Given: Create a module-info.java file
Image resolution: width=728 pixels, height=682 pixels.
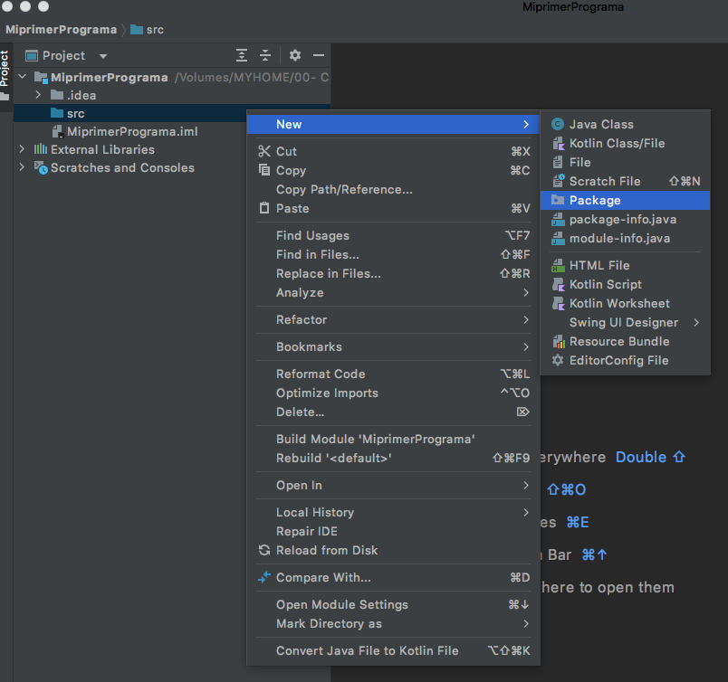Looking at the screenshot, I should (626, 239).
